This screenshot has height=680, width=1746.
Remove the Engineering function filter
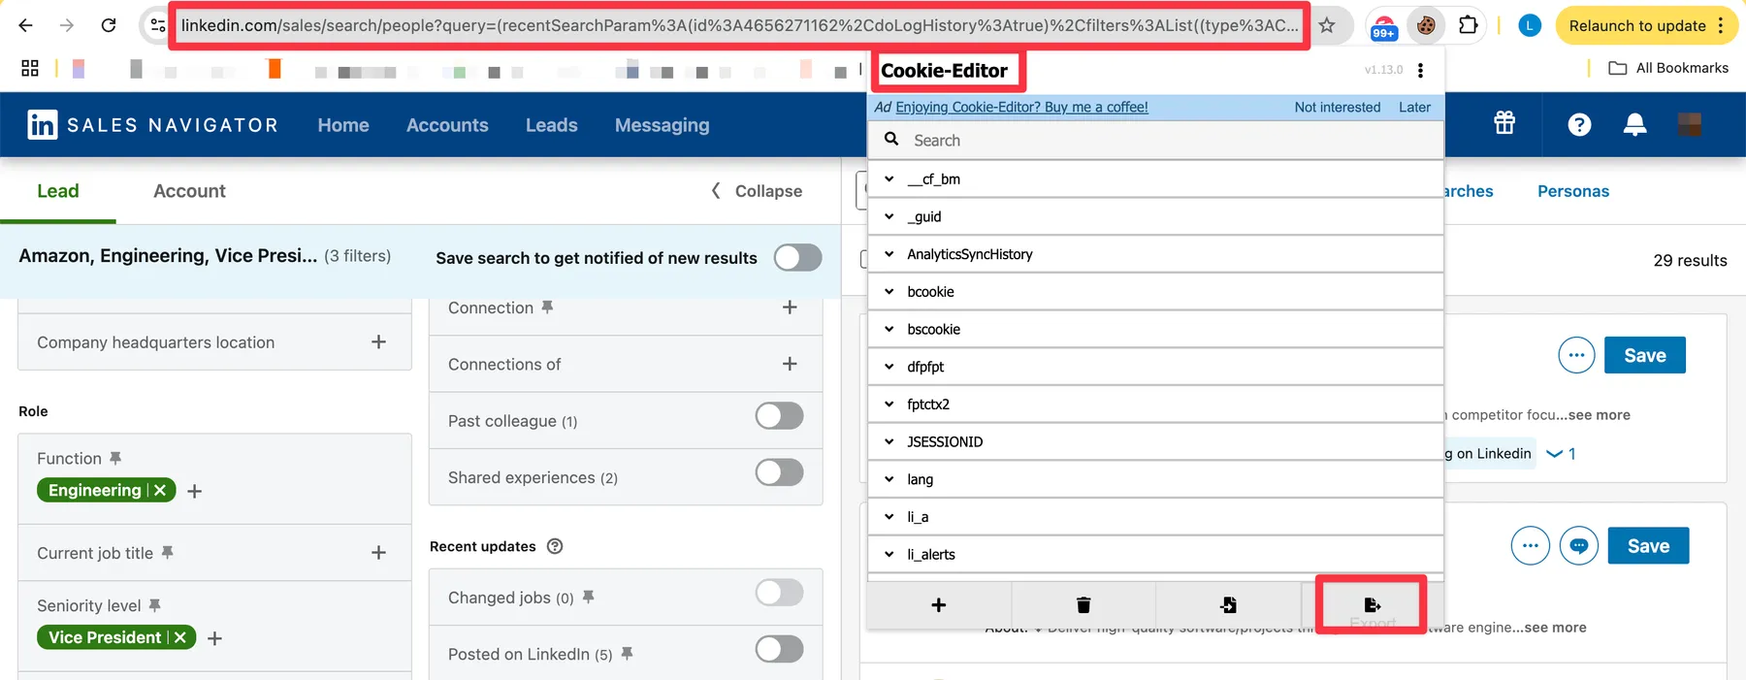tap(160, 490)
